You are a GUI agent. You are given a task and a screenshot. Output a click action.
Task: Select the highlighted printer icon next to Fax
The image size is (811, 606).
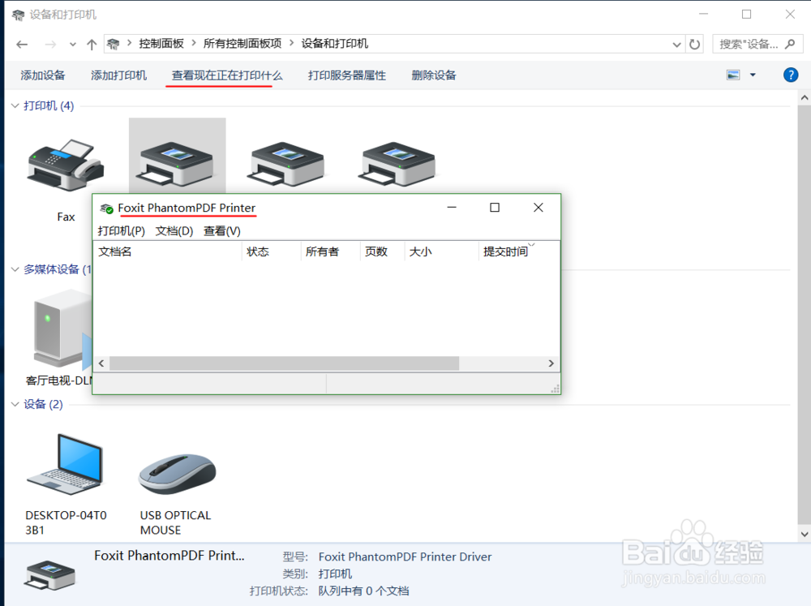tap(177, 164)
